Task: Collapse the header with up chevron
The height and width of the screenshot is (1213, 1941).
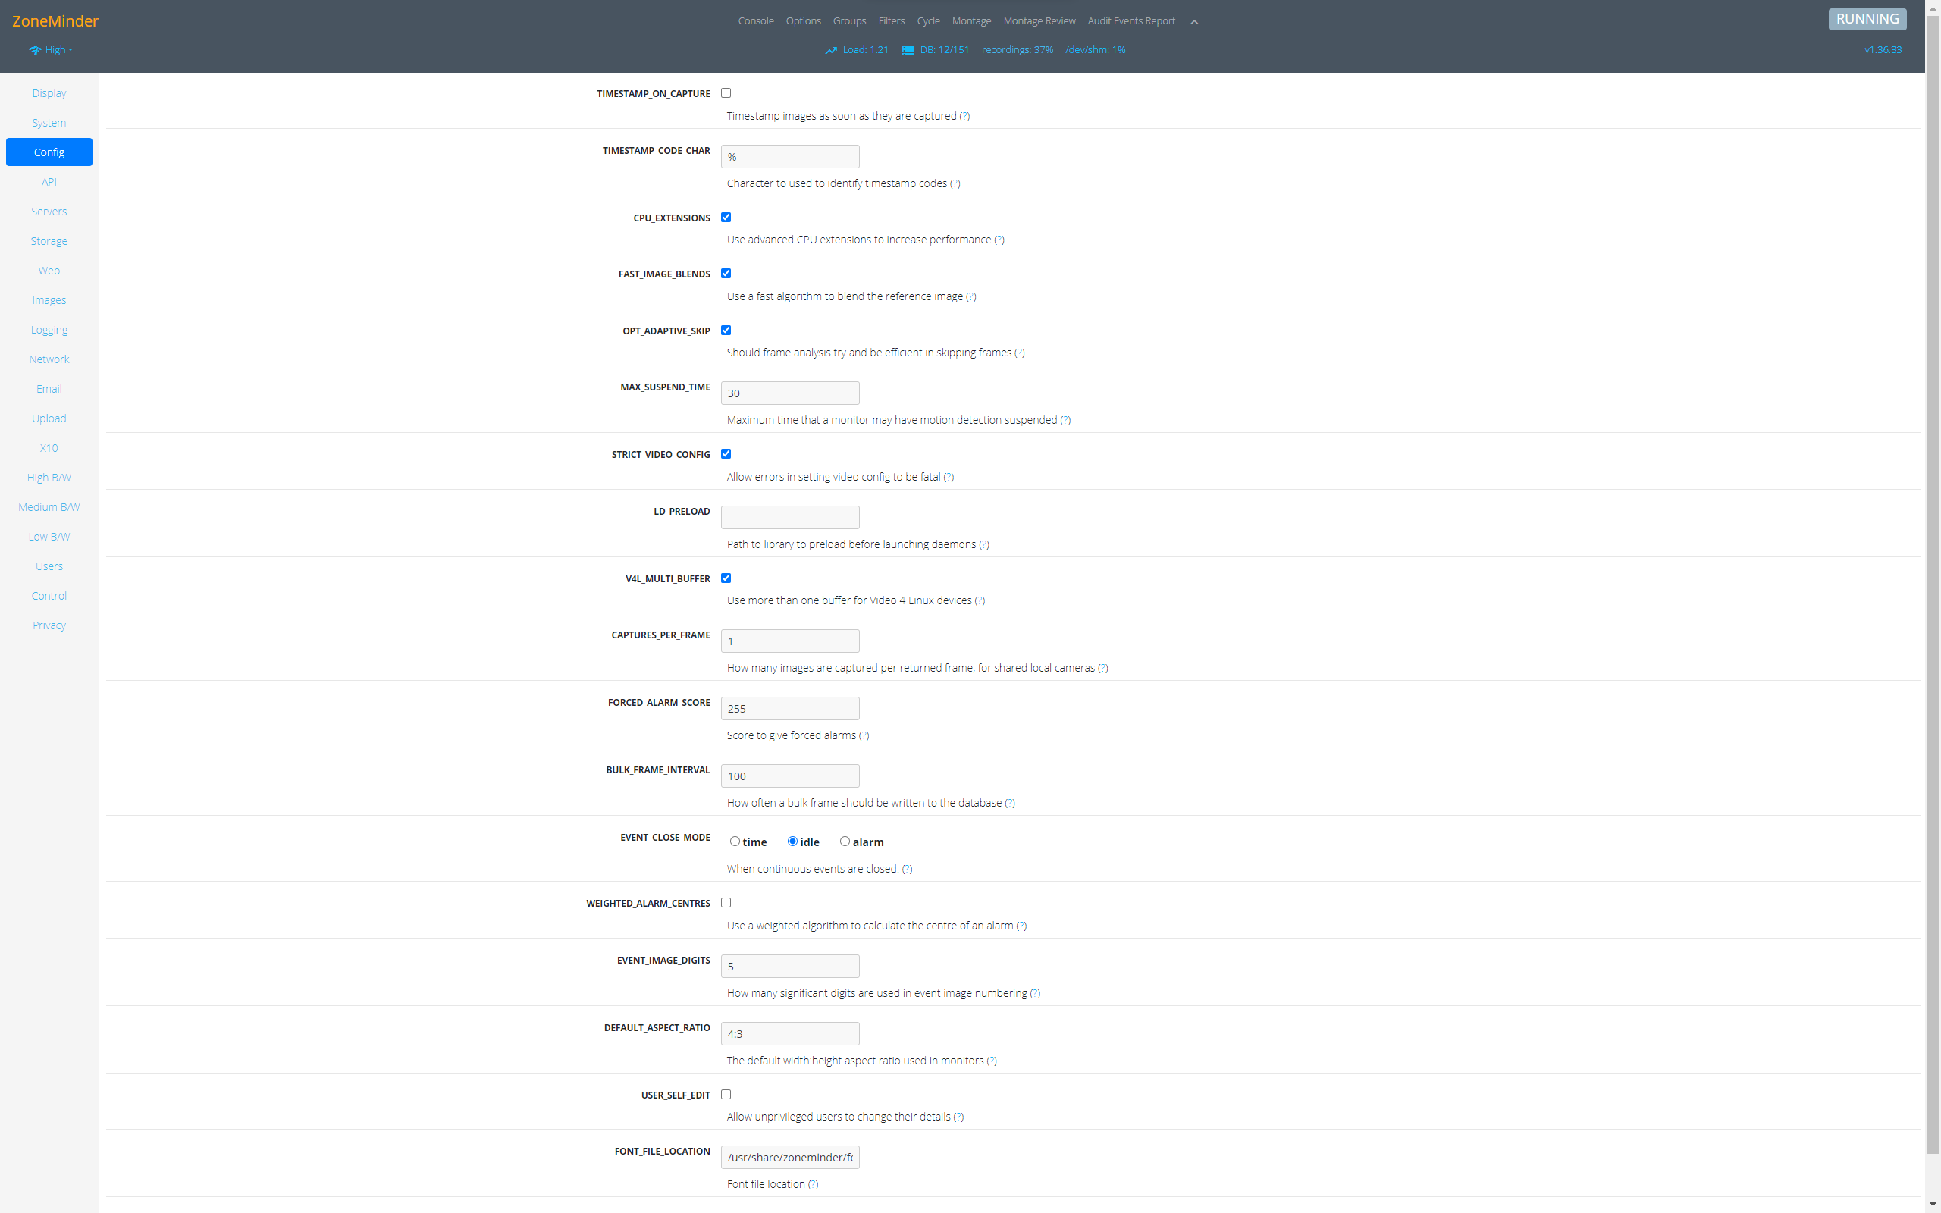Action: coord(1194,22)
